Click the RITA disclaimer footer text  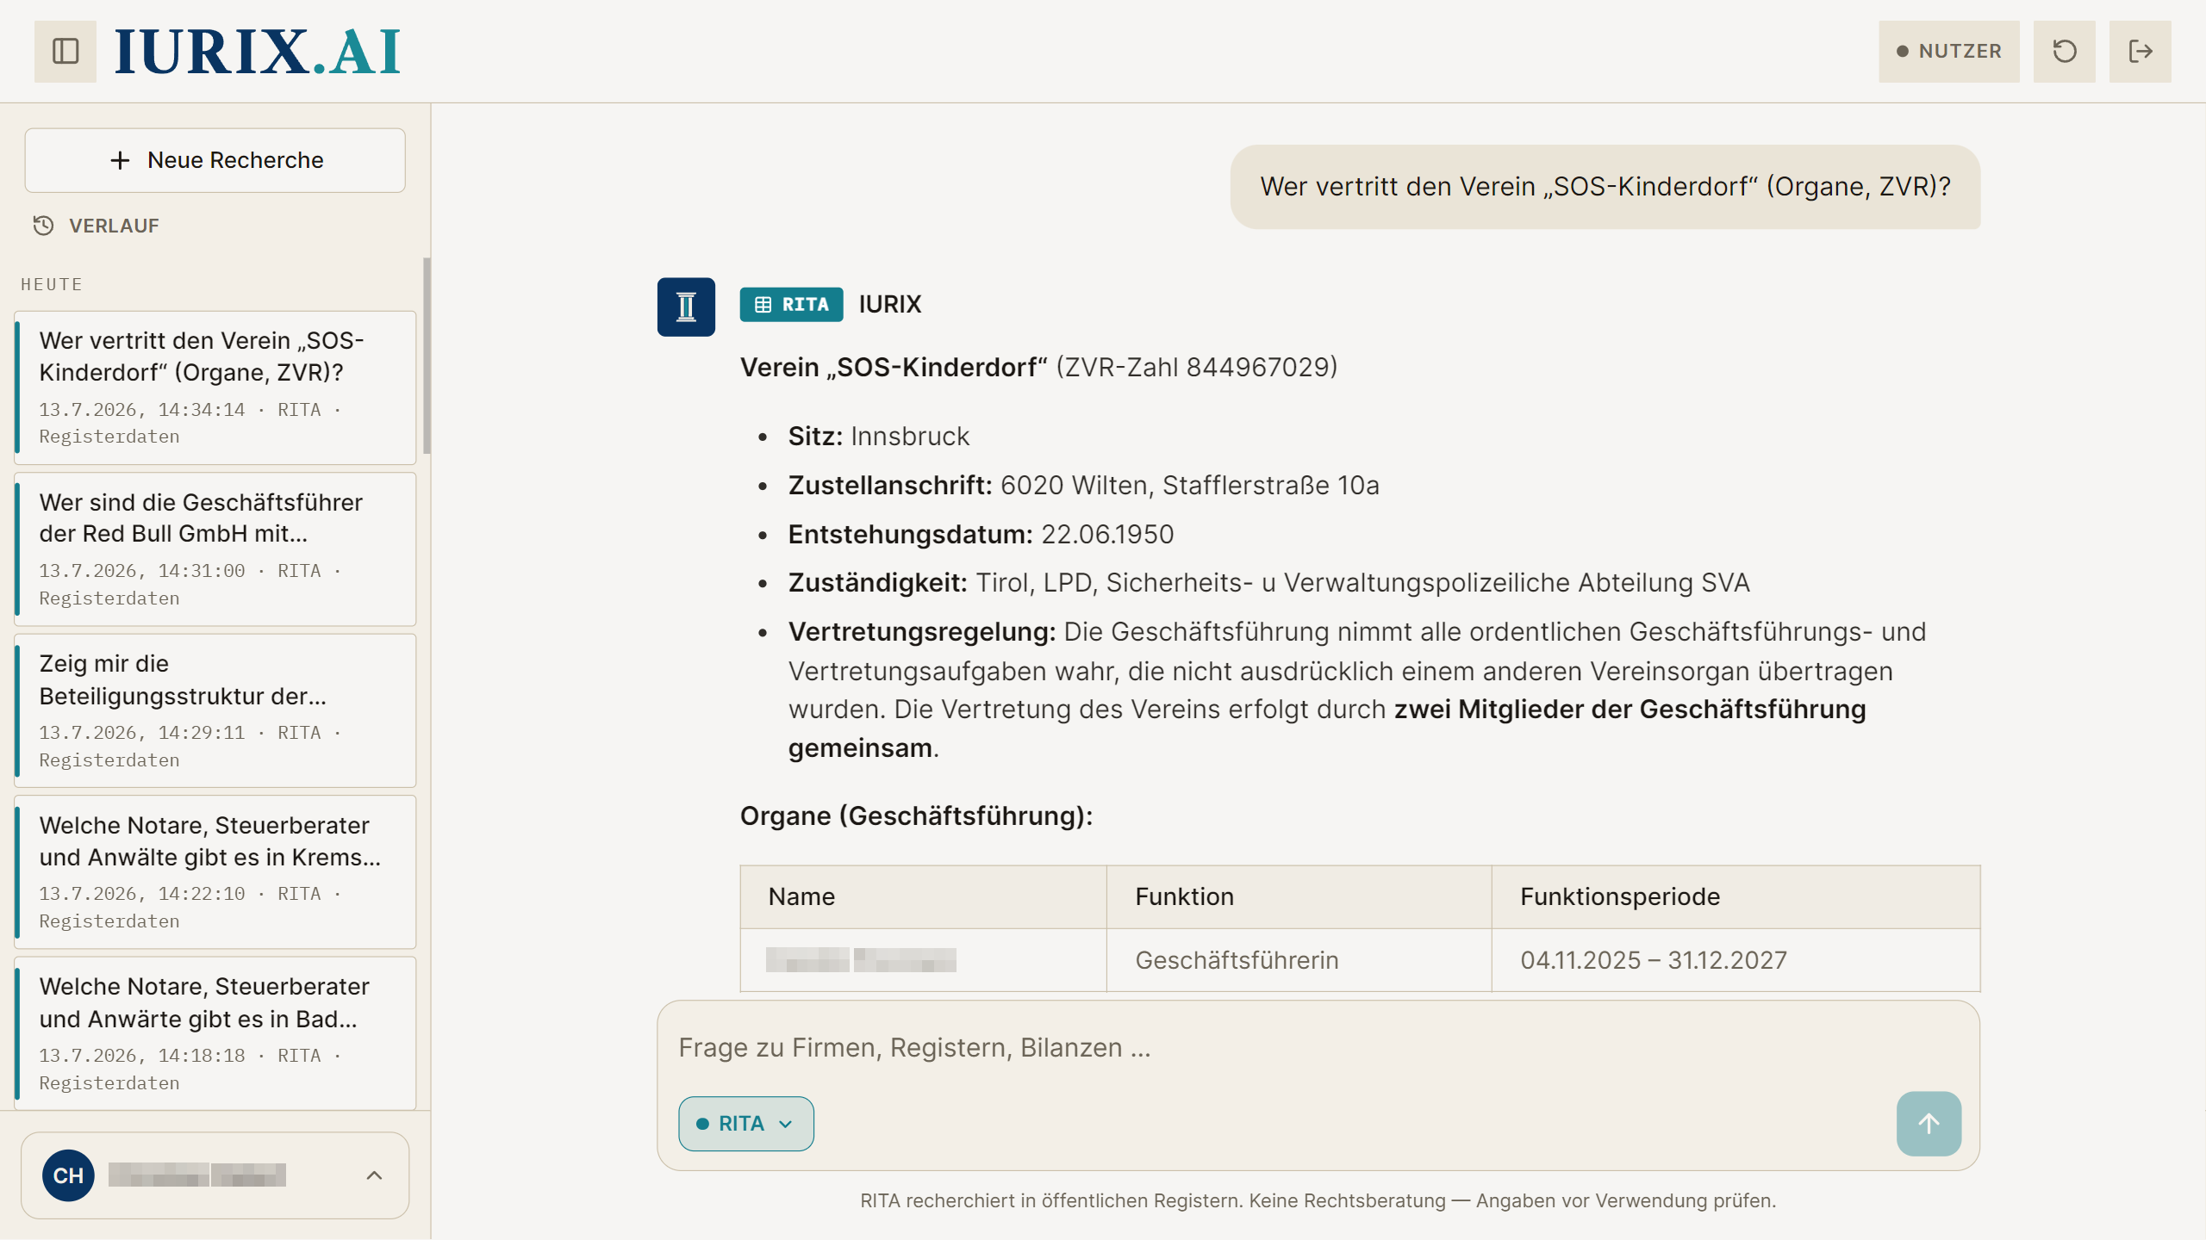(1318, 1200)
